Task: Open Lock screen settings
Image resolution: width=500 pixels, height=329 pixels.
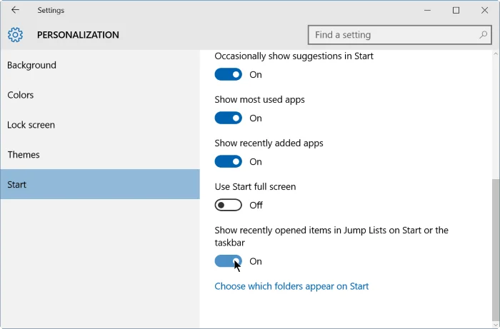Action: point(100,125)
